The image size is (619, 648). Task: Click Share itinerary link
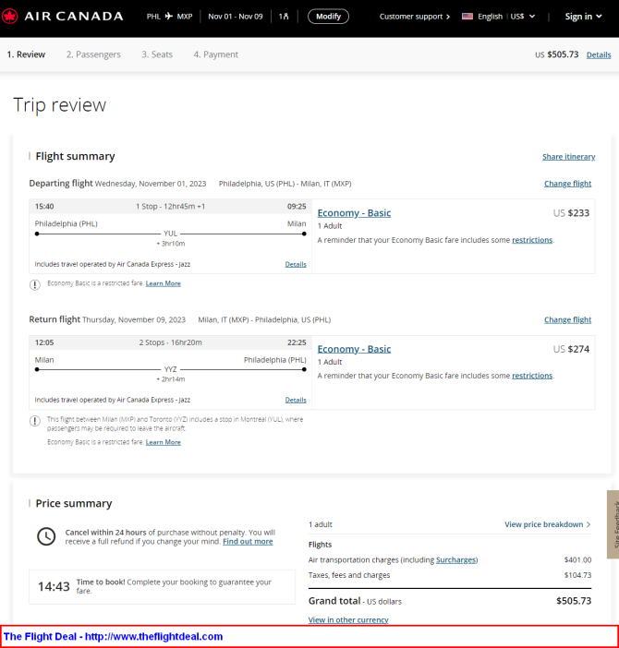(568, 157)
